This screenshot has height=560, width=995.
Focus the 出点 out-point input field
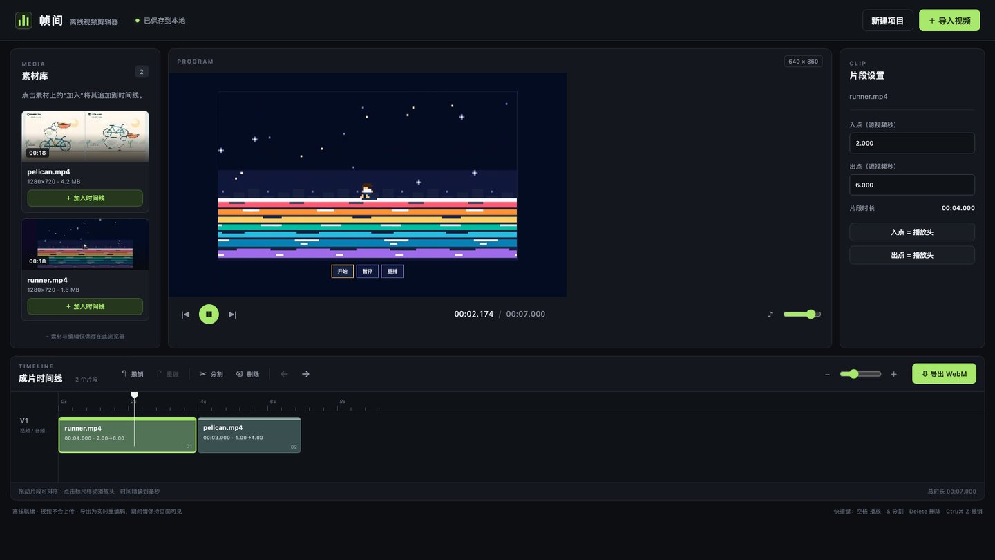pyautogui.click(x=912, y=185)
